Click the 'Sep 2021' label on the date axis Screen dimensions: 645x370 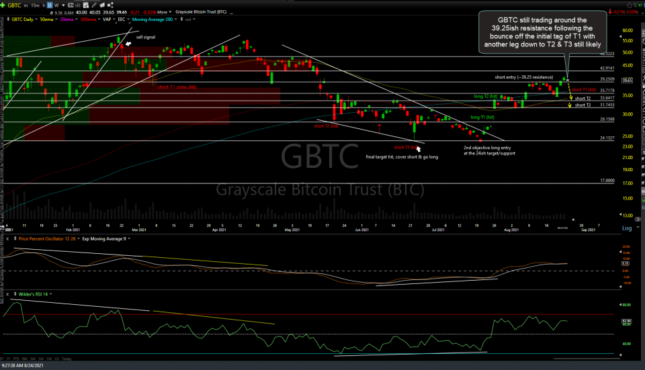pos(588,230)
